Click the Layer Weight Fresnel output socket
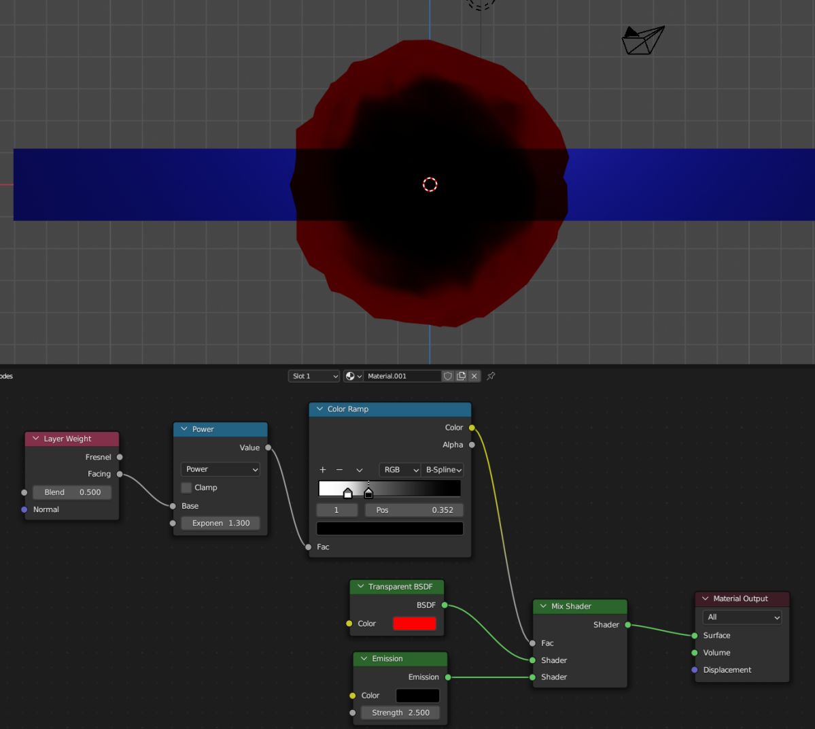 coord(120,457)
